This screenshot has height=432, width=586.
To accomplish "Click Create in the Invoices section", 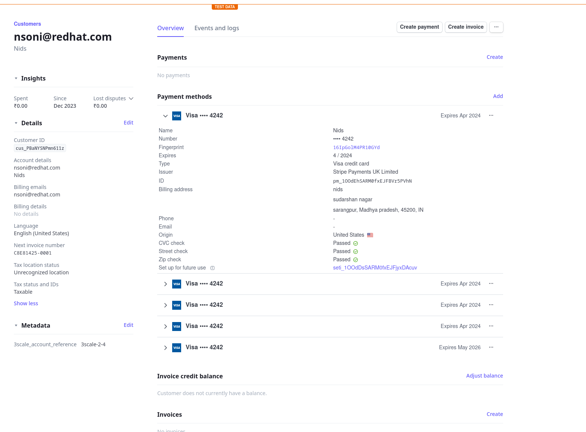I will (x=494, y=414).
